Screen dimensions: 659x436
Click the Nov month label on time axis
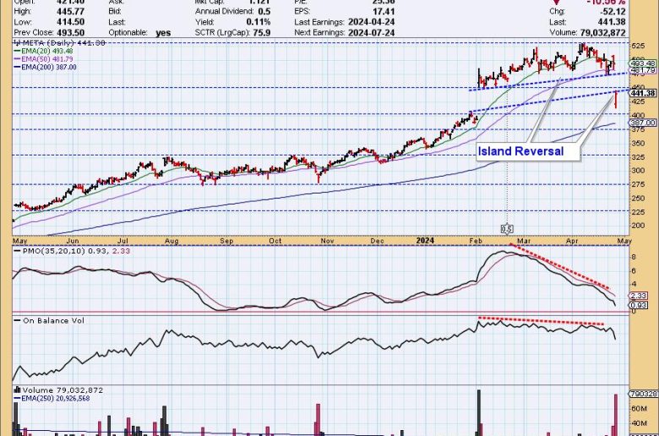pyautogui.click(x=327, y=241)
